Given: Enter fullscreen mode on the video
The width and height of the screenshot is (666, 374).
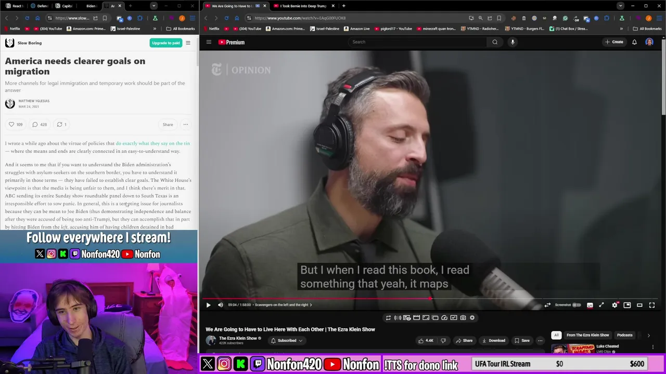Looking at the screenshot, I should pyautogui.click(x=652, y=305).
